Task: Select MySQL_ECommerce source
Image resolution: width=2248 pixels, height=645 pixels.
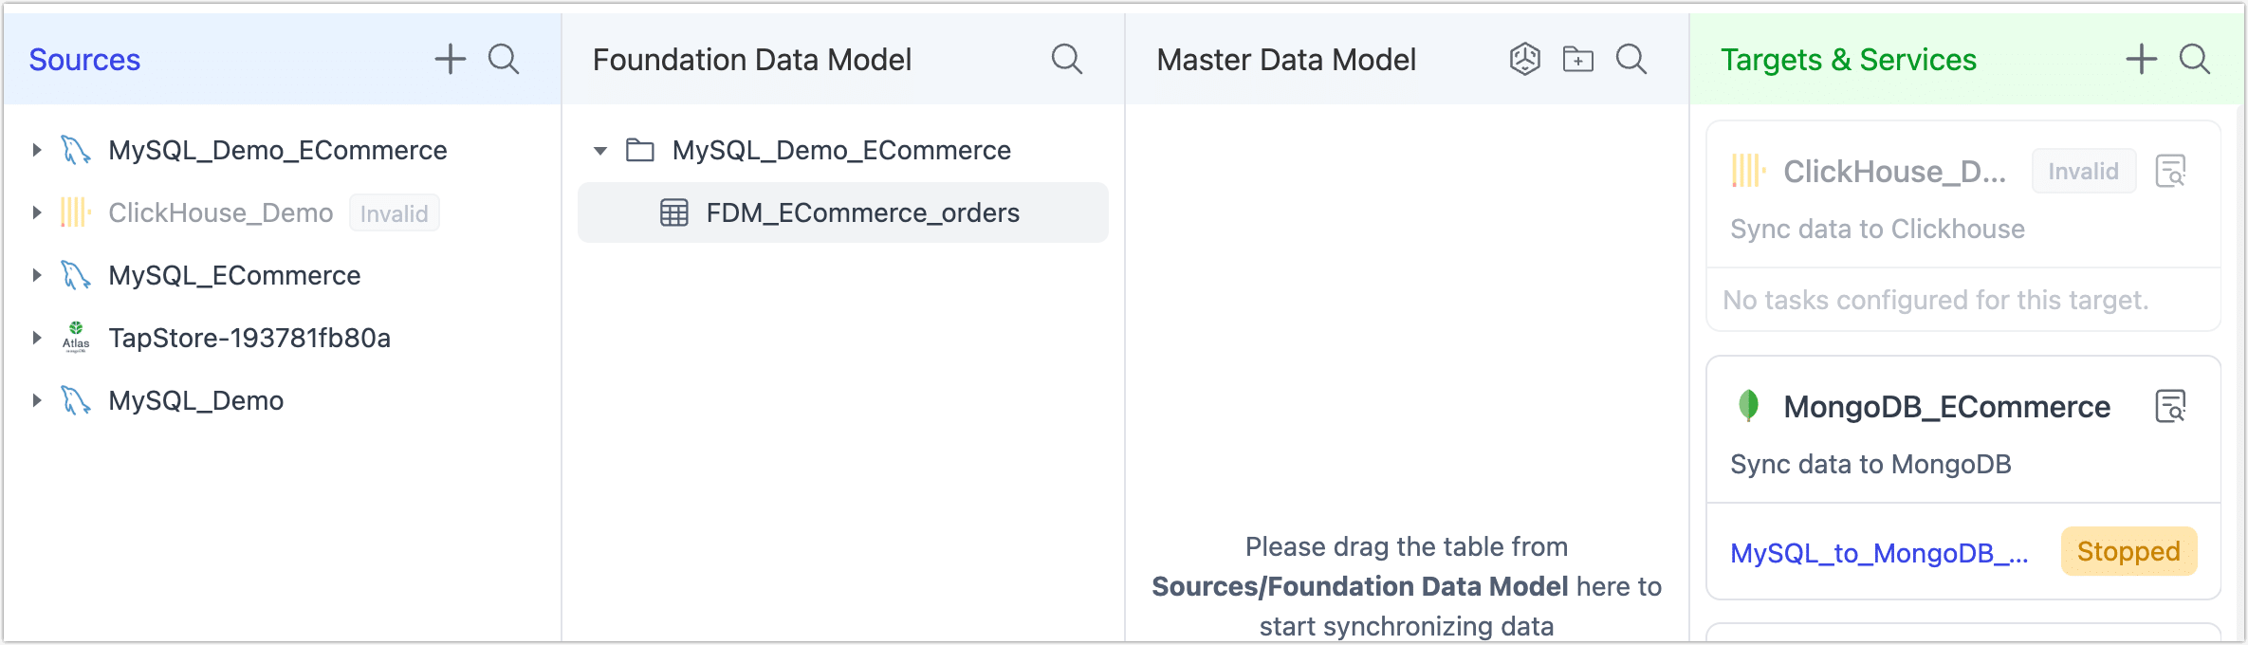Action: point(234,275)
